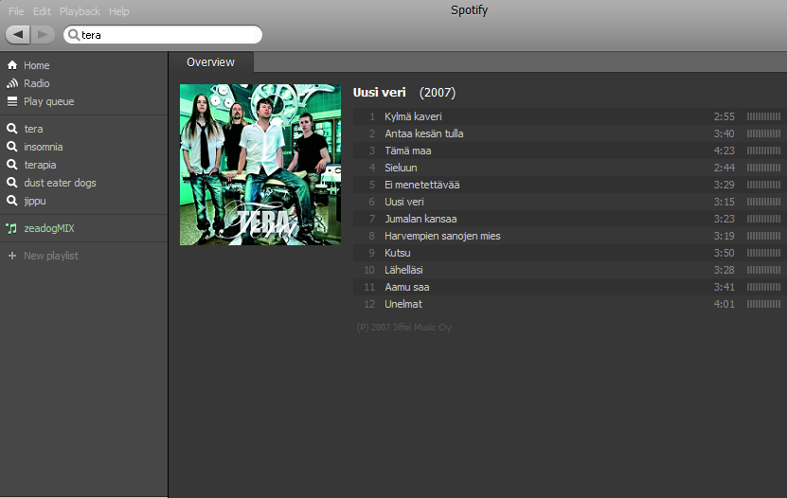Click the forward navigation arrow button
The width and height of the screenshot is (787, 498).
point(43,35)
